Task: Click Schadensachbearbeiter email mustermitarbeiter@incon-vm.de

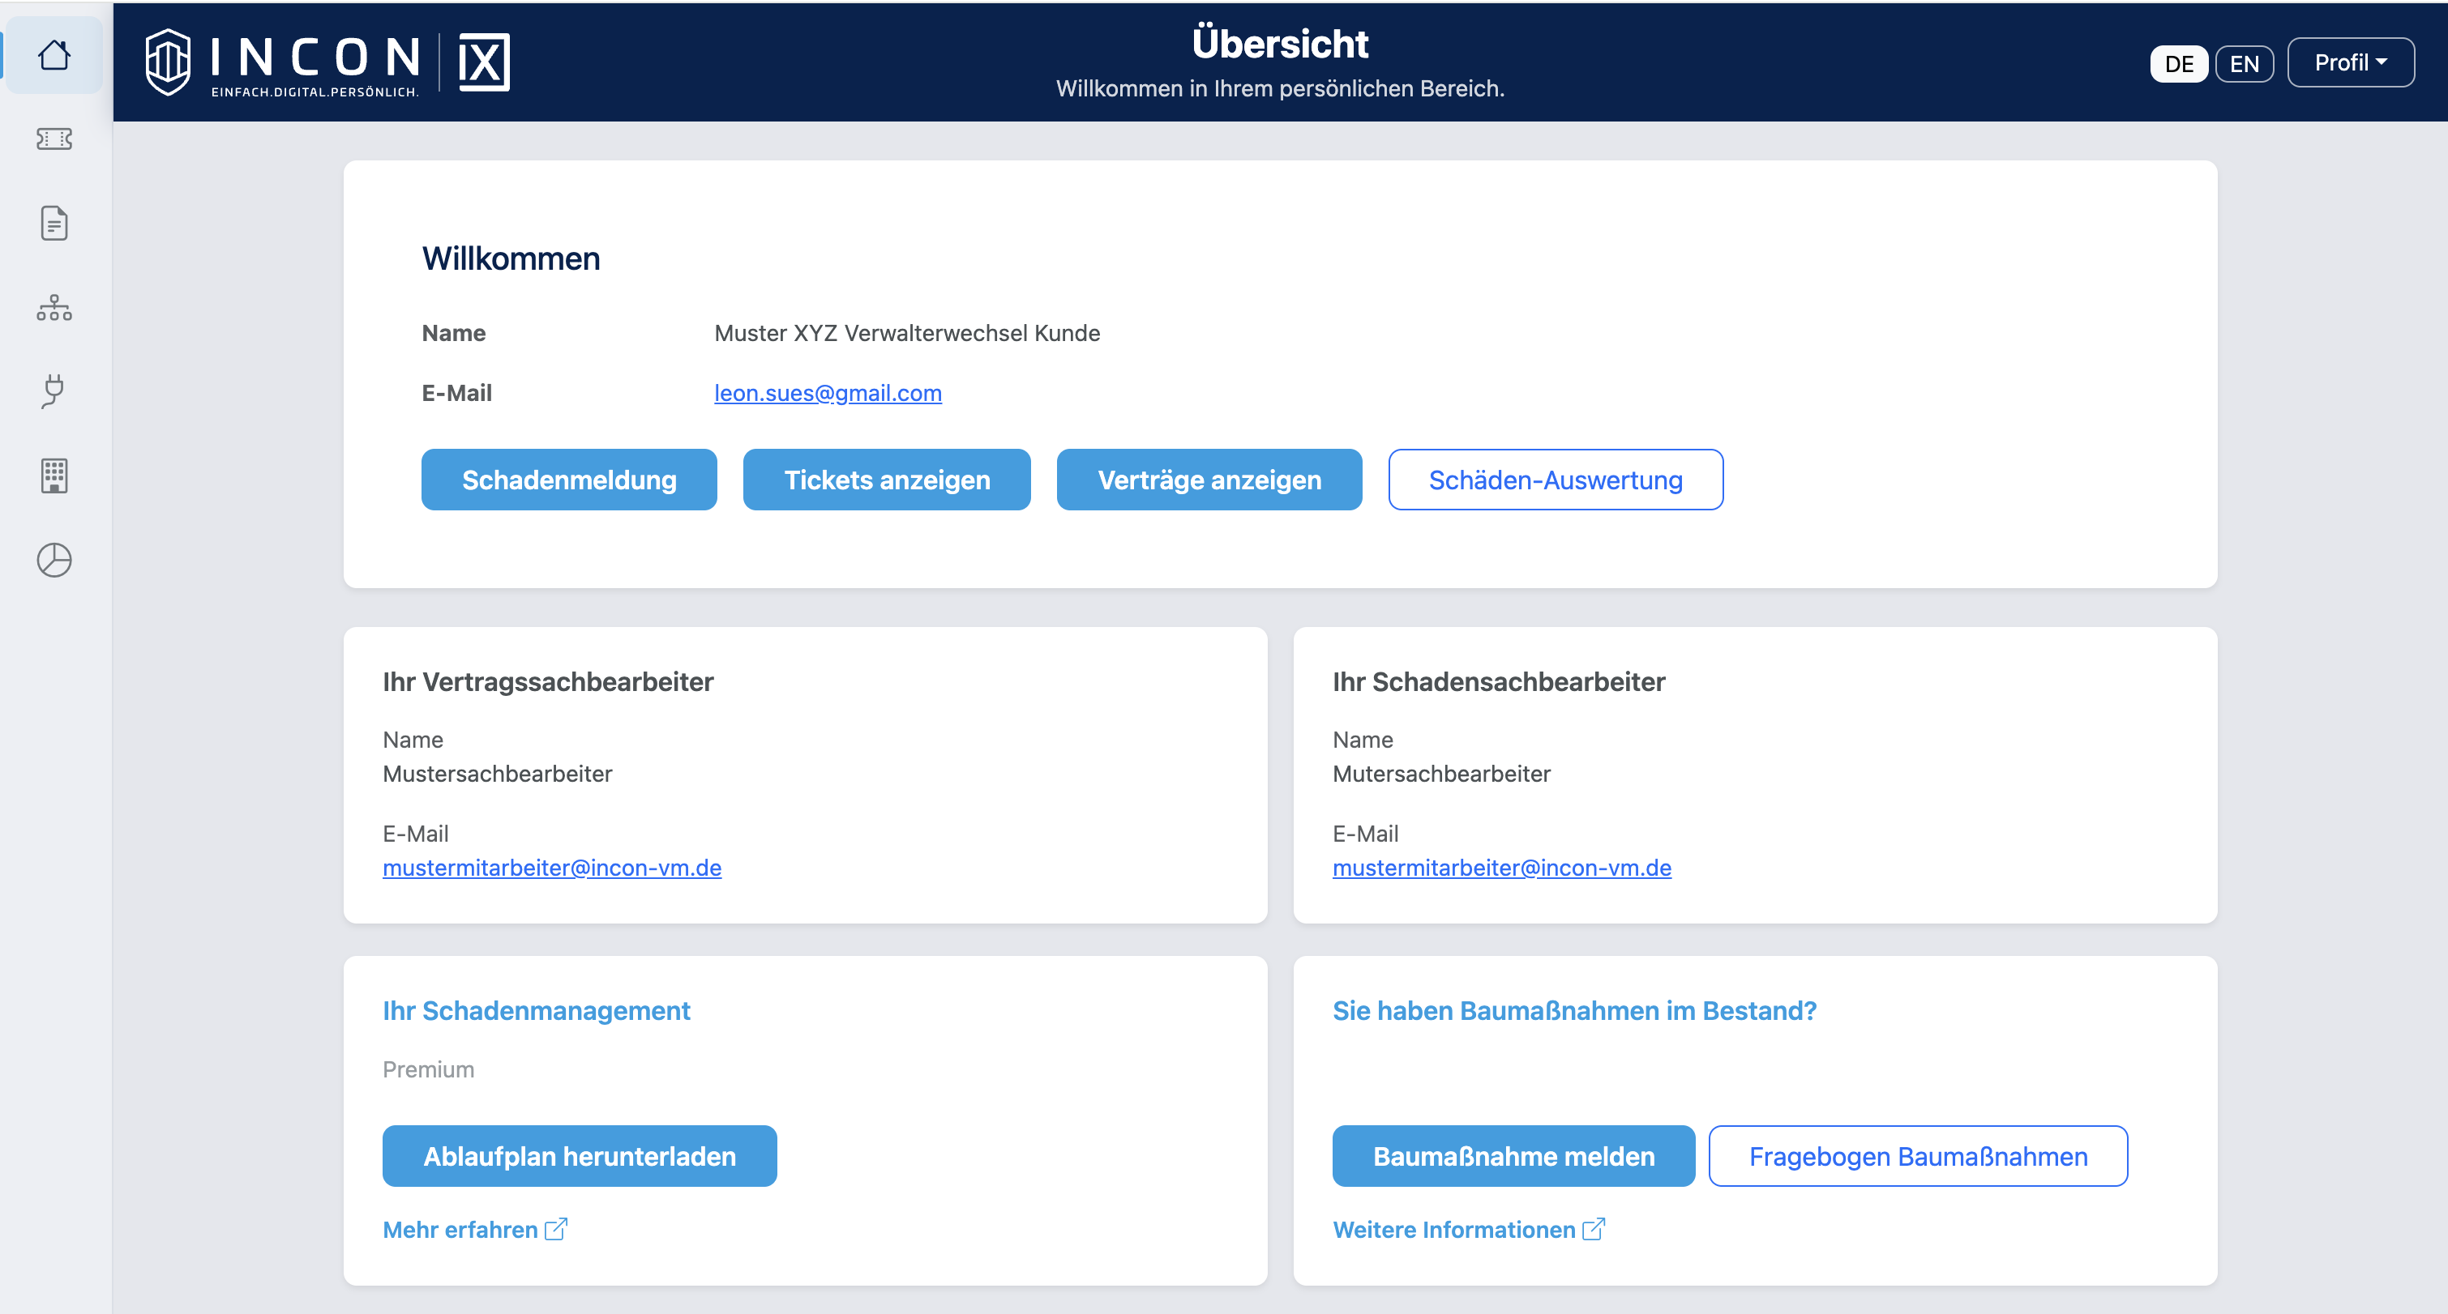Action: (x=1501, y=868)
